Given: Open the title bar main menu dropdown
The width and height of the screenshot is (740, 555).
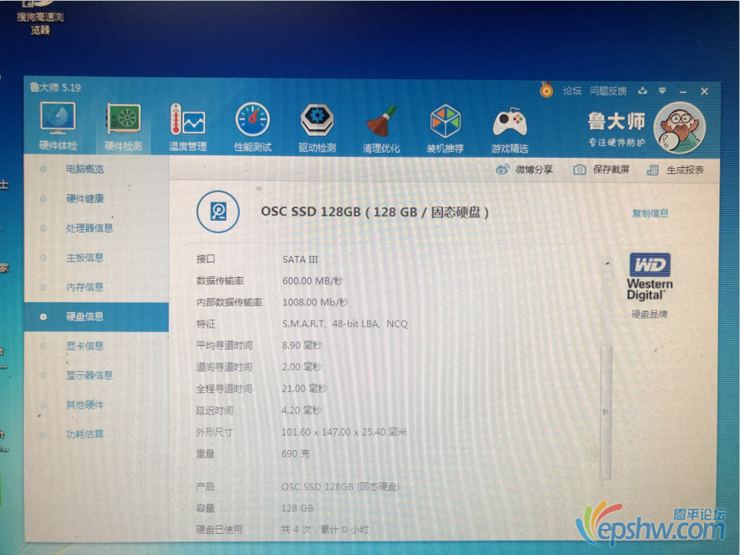Looking at the screenshot, I should tap(663, 91).
